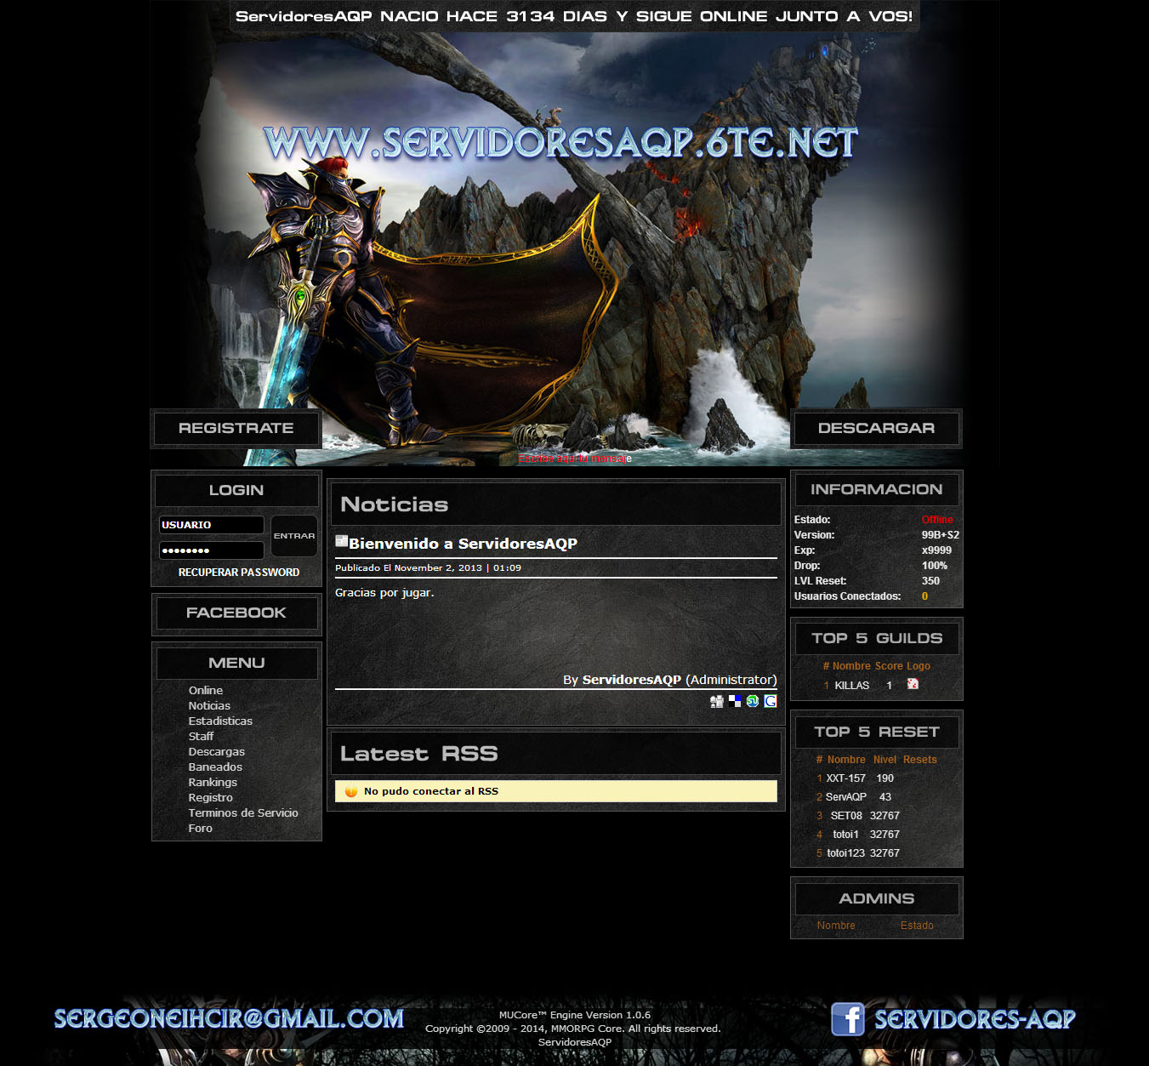Click the ServidoresAQP author name link
The height and width of the screenshot is (1066, 1149).
[632, 680]
